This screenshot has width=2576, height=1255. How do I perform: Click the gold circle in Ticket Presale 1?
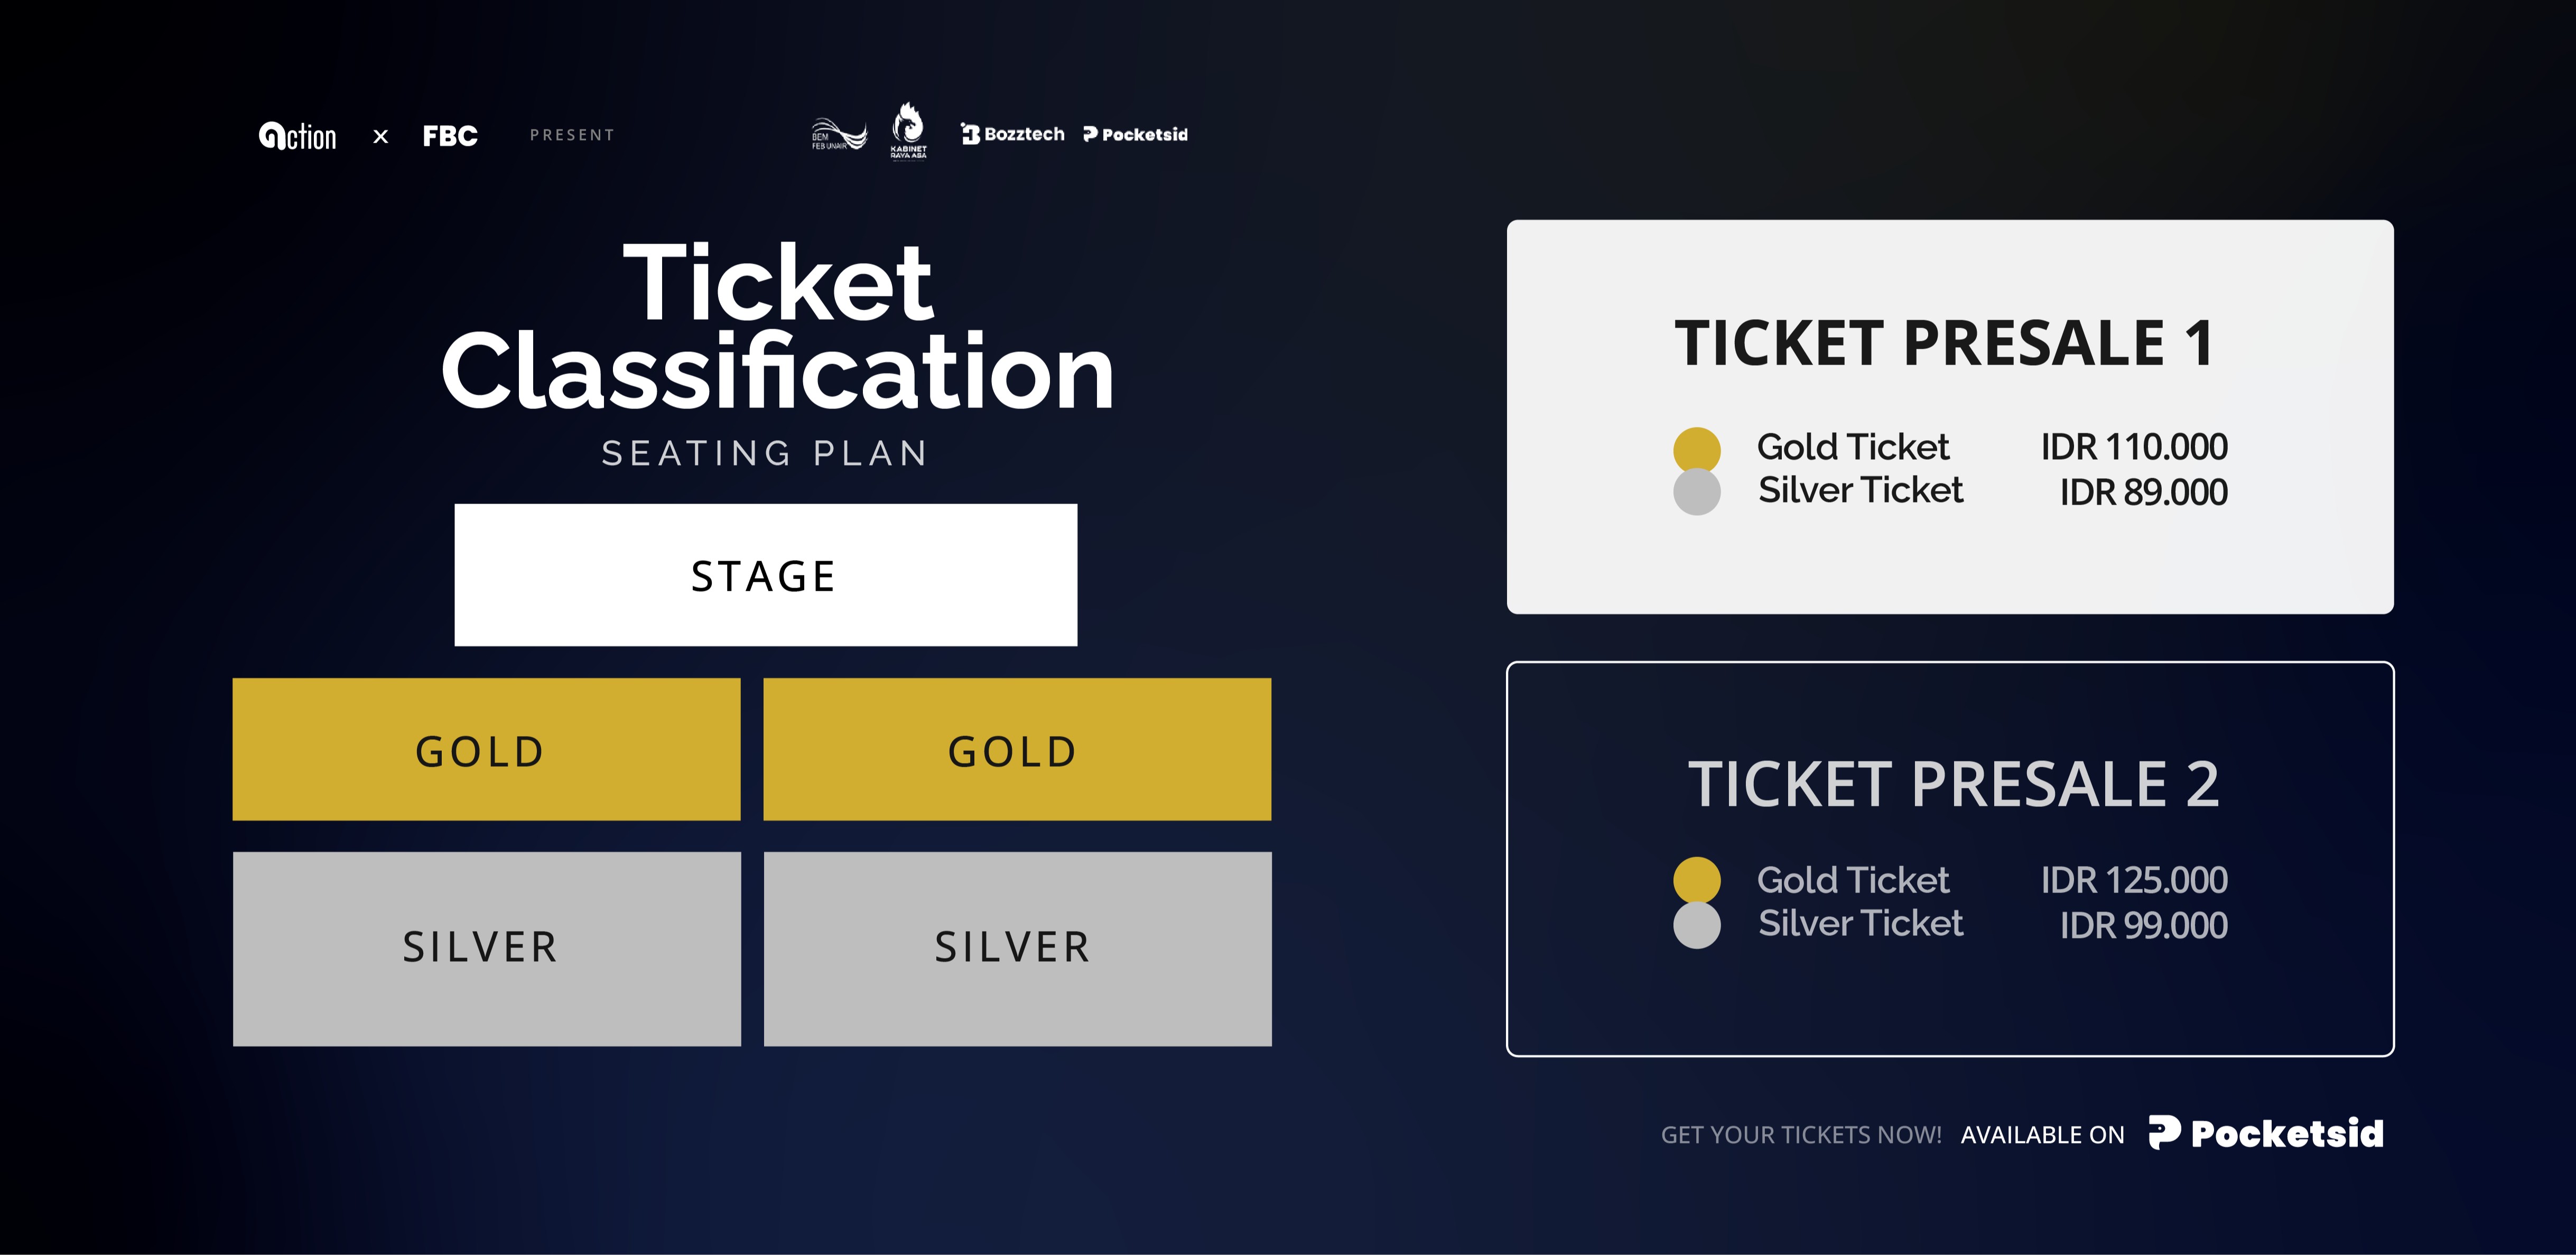[1696, 449]
